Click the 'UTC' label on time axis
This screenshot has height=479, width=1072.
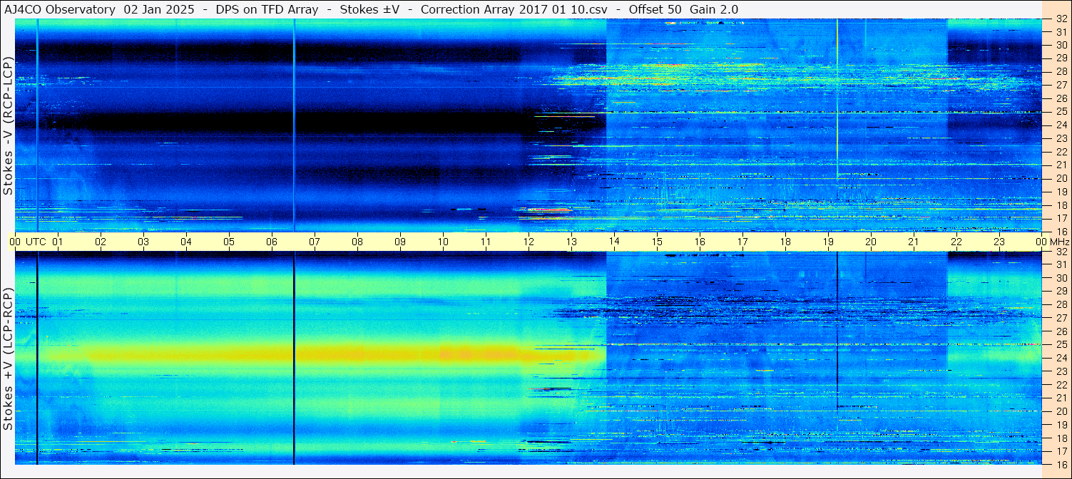(x=36, y=242)
